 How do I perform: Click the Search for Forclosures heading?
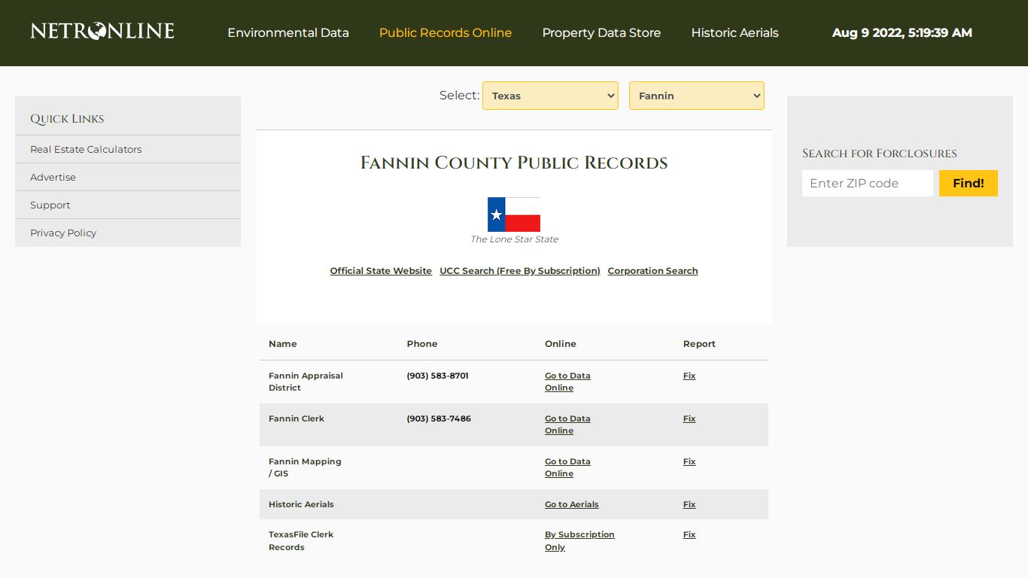click(880, 154)
